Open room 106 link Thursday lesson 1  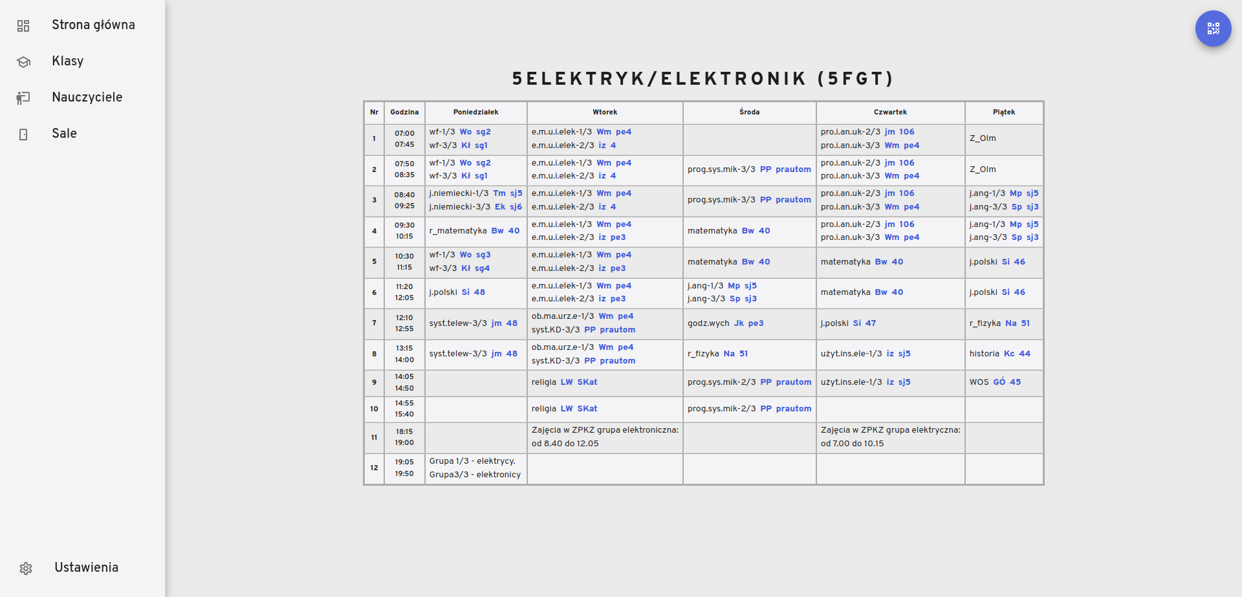907,132
